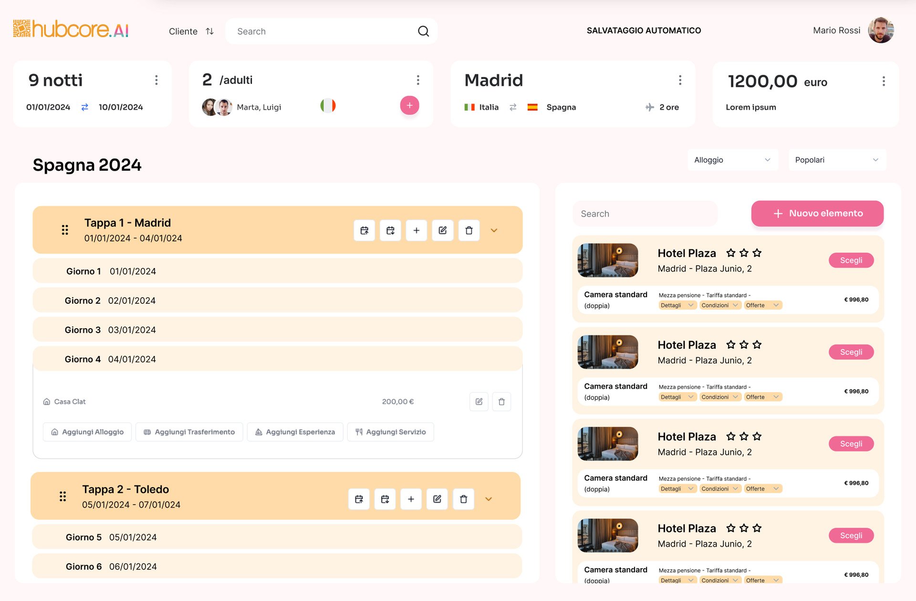Toggle the Dettagli tag on third Hotel Plaza
The width and height of the screenshot is (916, 601).
click(675, 488)
